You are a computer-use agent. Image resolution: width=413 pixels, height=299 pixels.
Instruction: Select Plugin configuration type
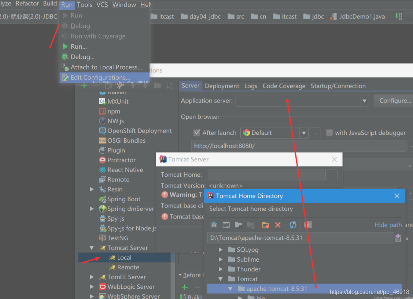click(112, 150)
